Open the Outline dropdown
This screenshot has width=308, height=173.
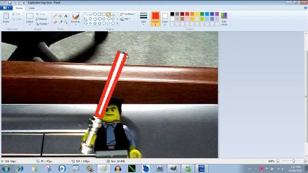click(128, 14)
